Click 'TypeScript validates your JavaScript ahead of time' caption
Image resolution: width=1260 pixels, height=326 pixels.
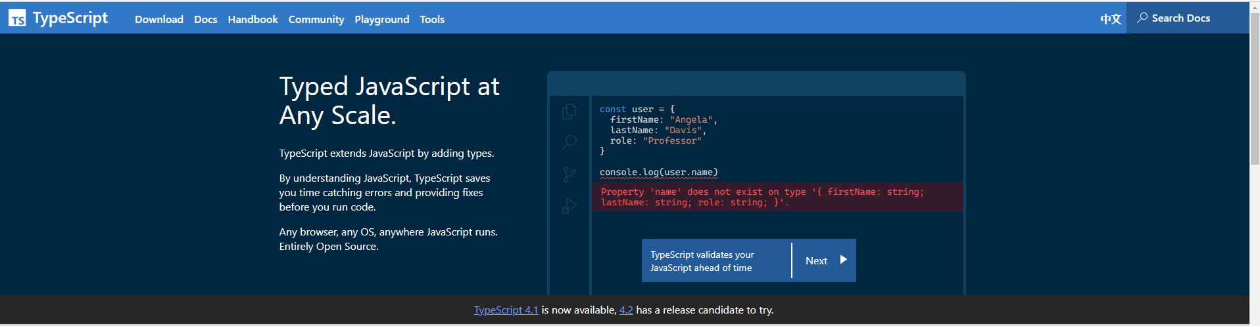[x=702, y=261]
